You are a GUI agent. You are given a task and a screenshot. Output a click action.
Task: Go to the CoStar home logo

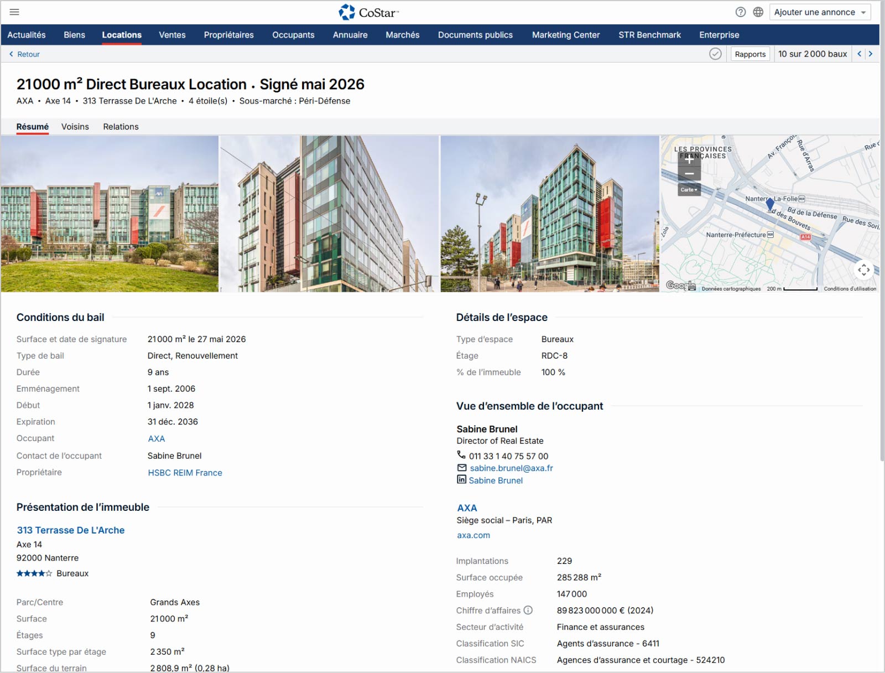coord(369,12)
